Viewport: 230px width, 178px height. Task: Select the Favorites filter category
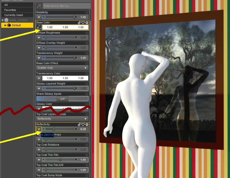17,10
